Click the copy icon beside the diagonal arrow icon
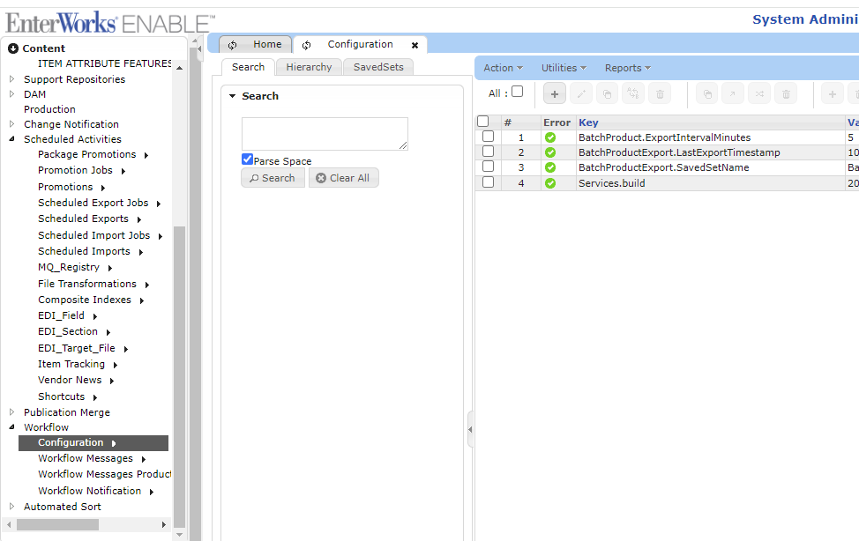This screenshot has height=541, width=859. (x=707, y=94)
